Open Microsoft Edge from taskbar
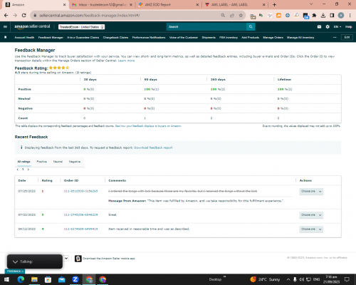Image resolution: width=356 pixels, height=285 pixels. pos(21,279)
